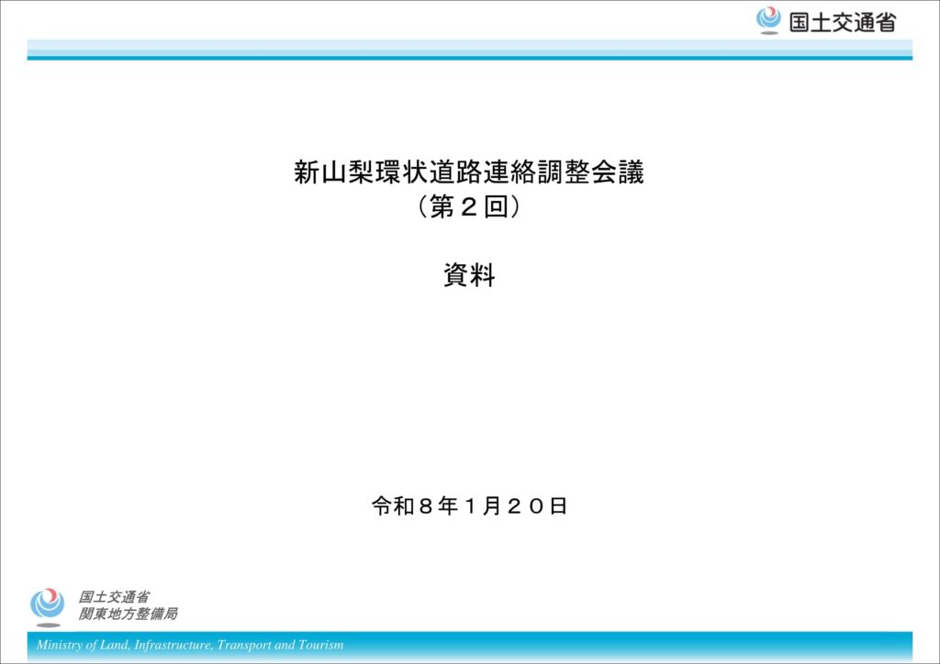Click the MLIT logo in bottom-left corner
Image resolution: width=940 pixels, height=664 pixels.
[x=47, y=605]
